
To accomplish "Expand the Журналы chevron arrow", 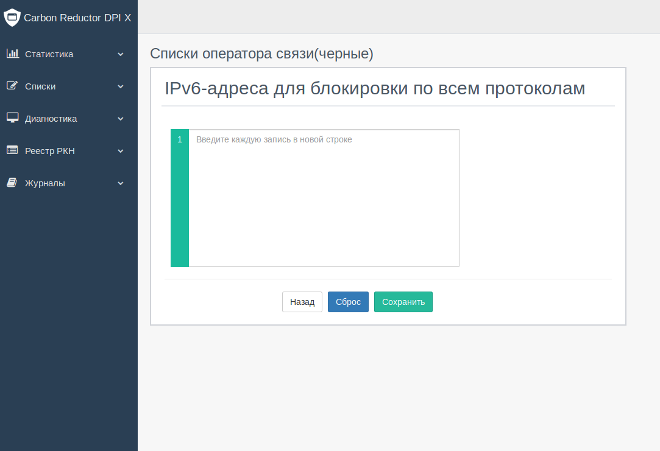I will tap(121, 183).
